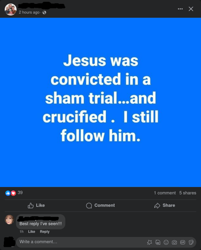The width and height of the screenshot is (201, 250).
Task: Select the Comment button under post
Action: pos(100,206)
